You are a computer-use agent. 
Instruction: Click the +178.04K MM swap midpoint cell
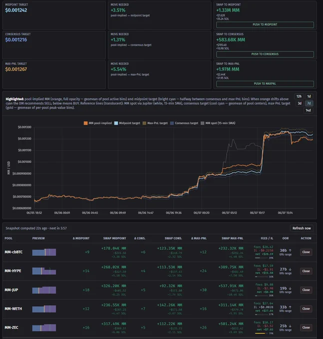114,248
